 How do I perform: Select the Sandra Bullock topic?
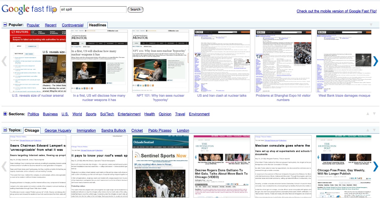tap(114, 130)
